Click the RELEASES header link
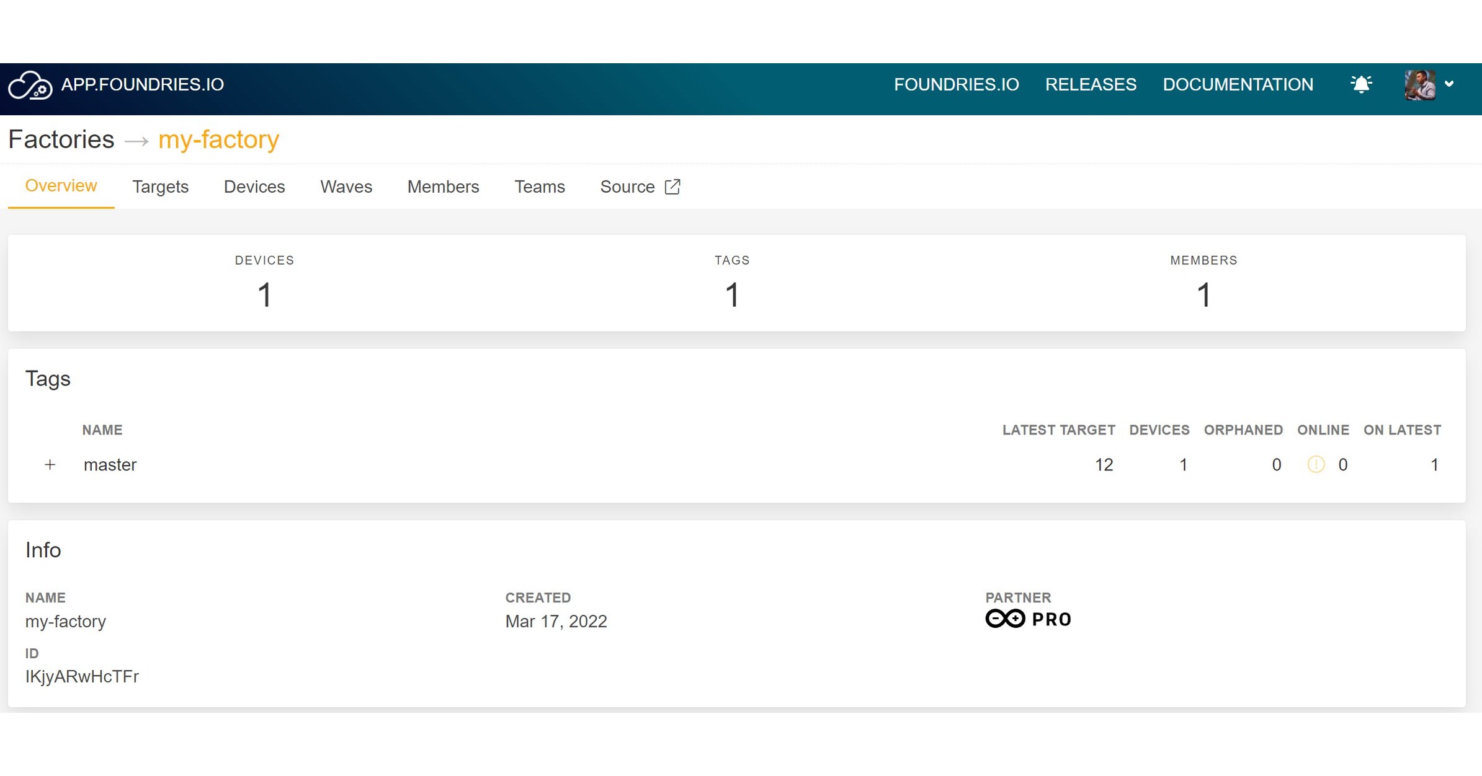The height and width of the screenshot is (776, 1482). point(1091,84)
